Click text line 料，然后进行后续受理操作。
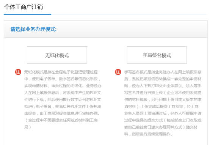Image resolution: width=210 pixels, height=145 pixels. [148, 134]
